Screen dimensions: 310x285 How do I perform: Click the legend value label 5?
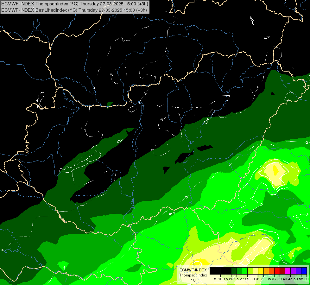pyautogui.click(x=215, y=279)
